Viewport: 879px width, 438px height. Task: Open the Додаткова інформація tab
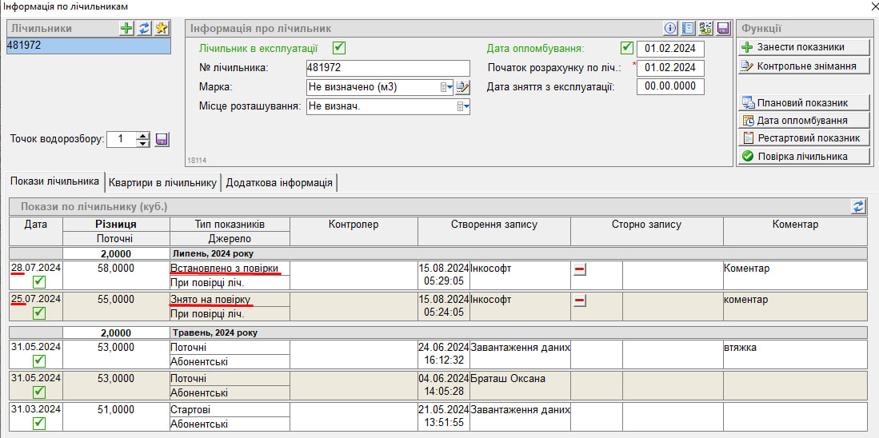pyautogui.click(x=279, y=182)
